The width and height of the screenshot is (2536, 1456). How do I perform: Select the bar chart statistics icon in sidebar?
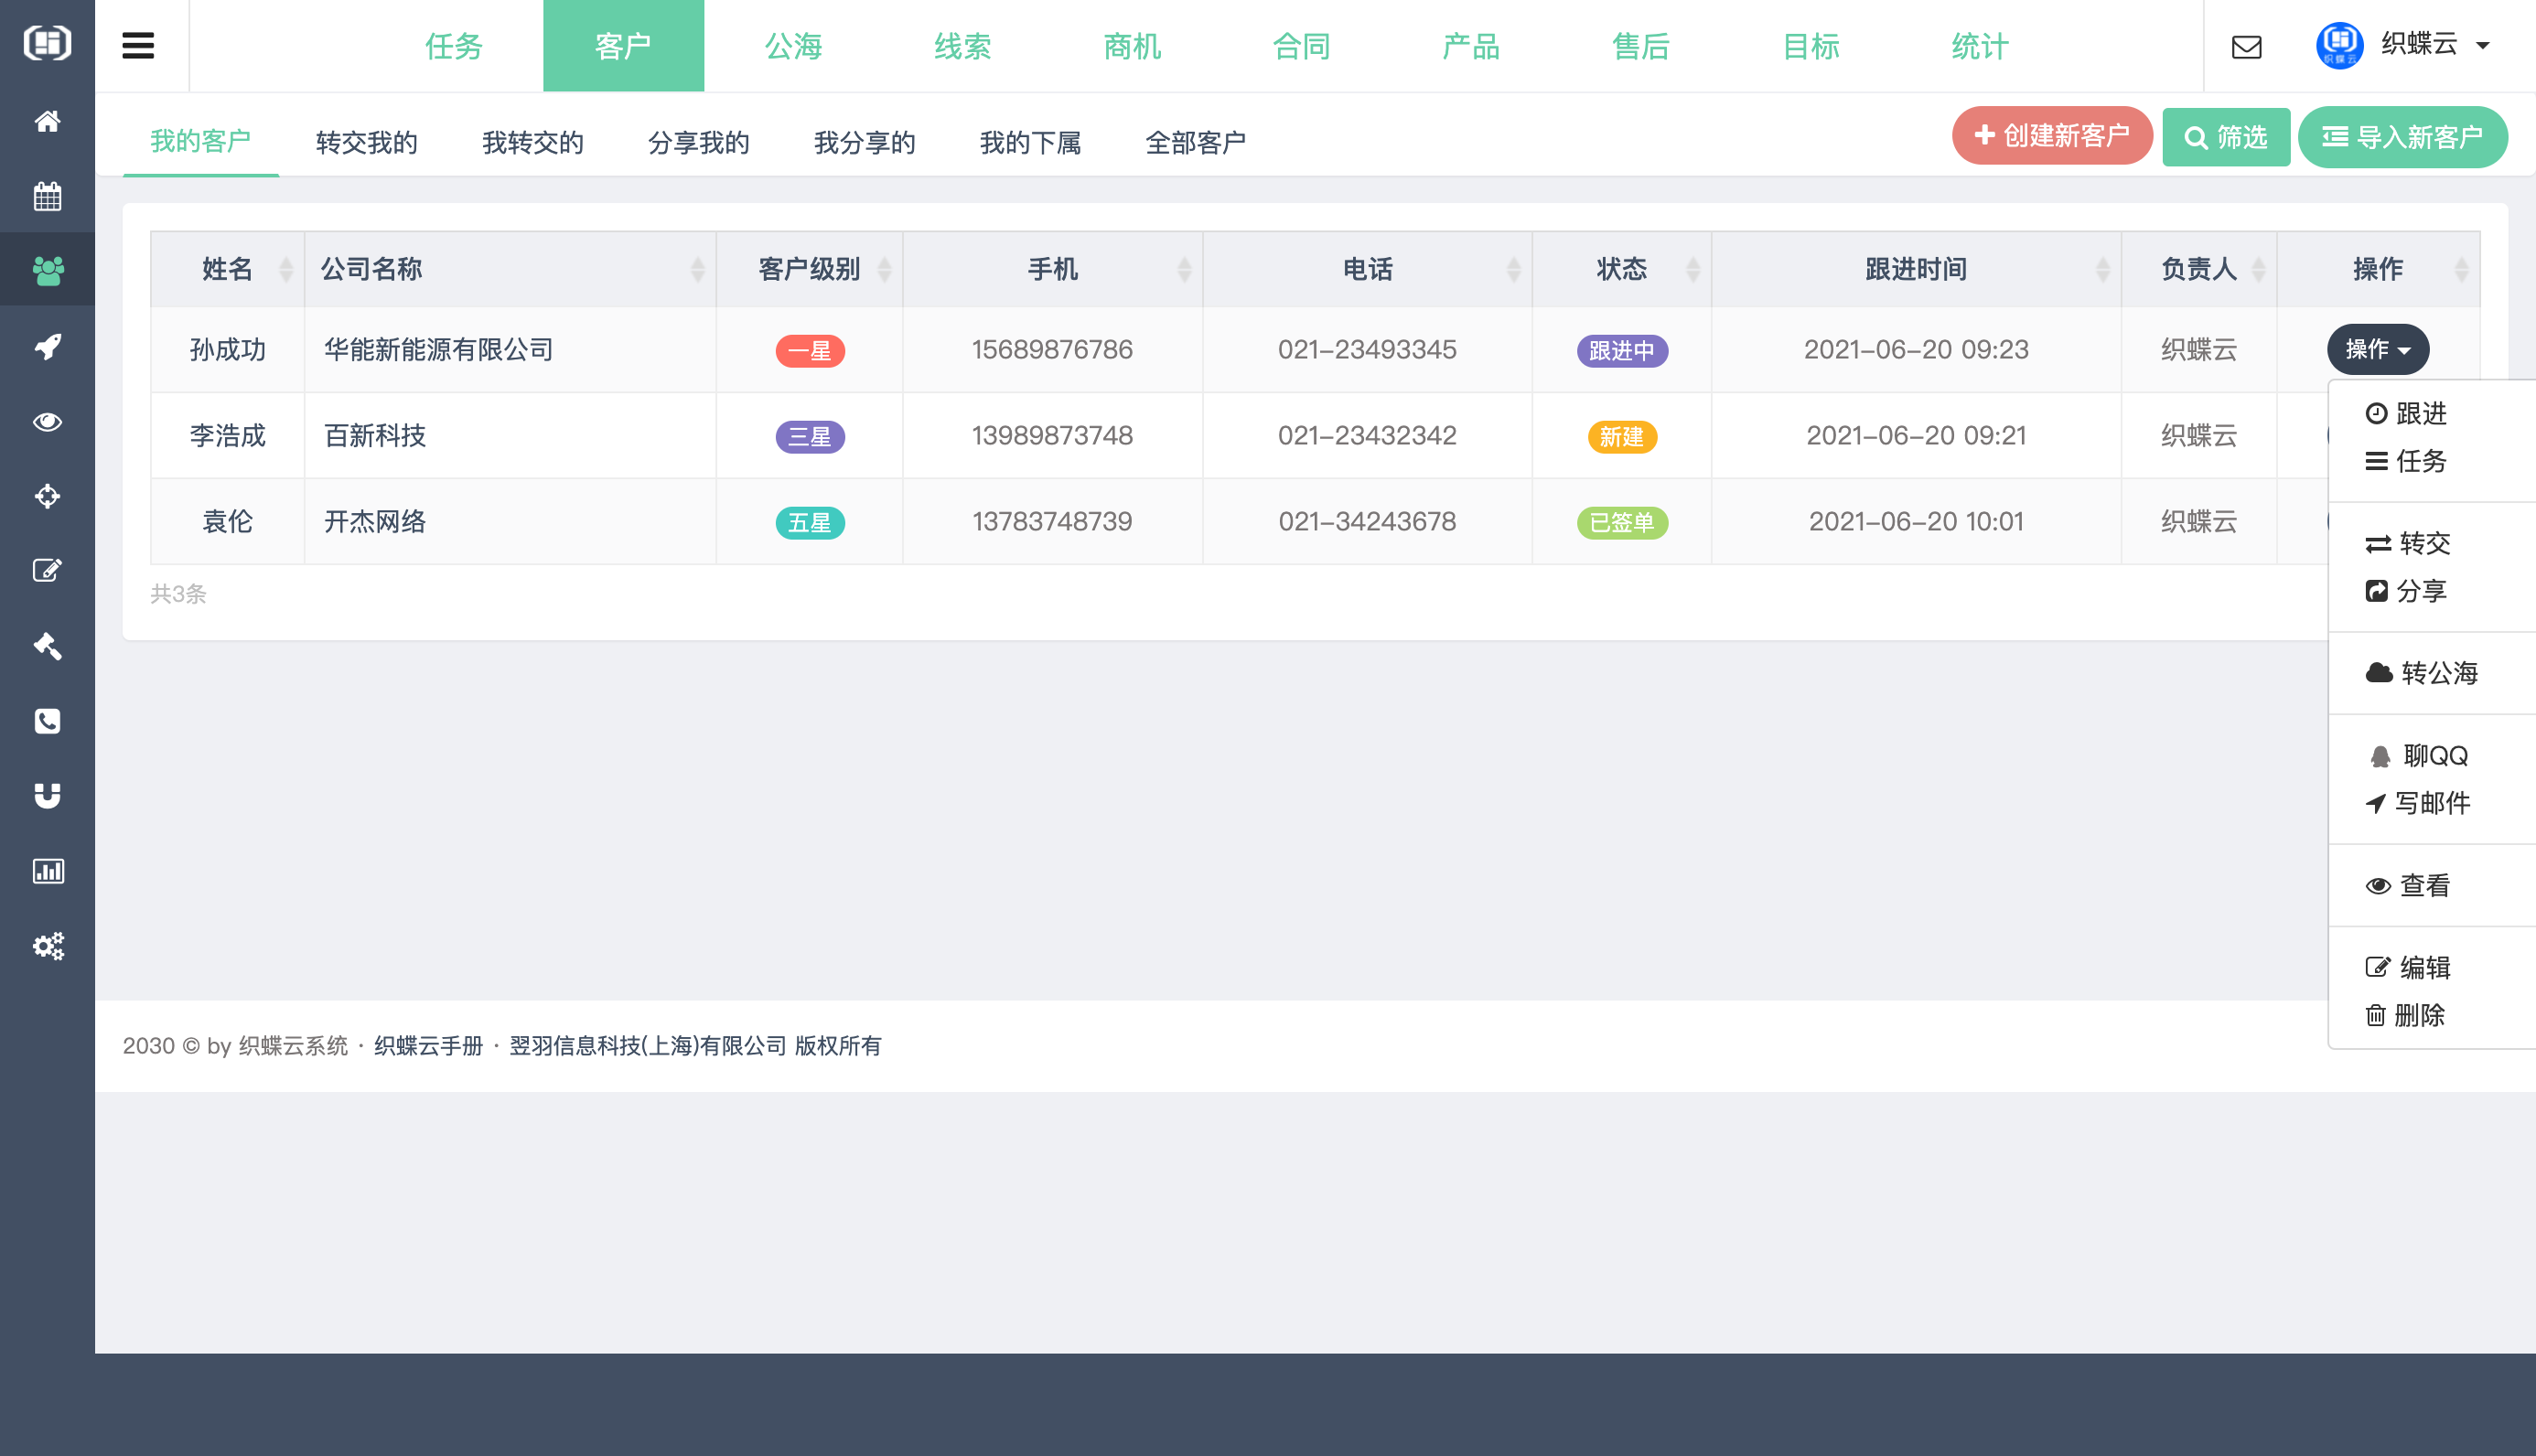coord(47,870)
